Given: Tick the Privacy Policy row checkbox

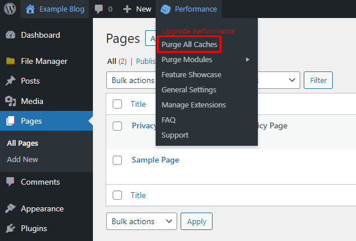Looking at the screenshot, I should tap(117, 125).
